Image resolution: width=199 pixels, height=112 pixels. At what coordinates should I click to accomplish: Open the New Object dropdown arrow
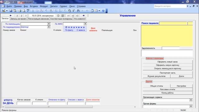pyautogui.click(x=99, y=11)
